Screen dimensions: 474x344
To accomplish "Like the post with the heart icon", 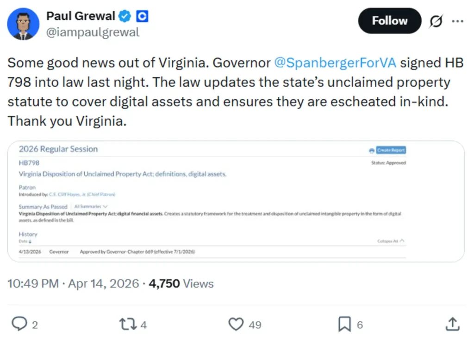I will coord(236,324).
